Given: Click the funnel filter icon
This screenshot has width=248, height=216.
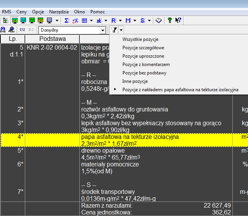Looking at the screenshot, I should (114, 30).
